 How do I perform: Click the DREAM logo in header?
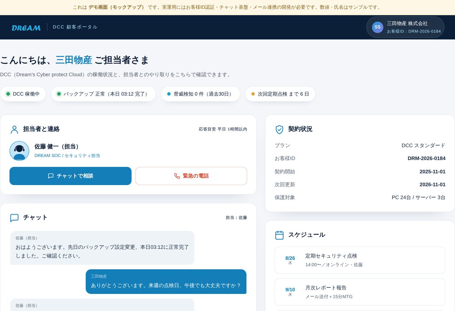[26, 27]
